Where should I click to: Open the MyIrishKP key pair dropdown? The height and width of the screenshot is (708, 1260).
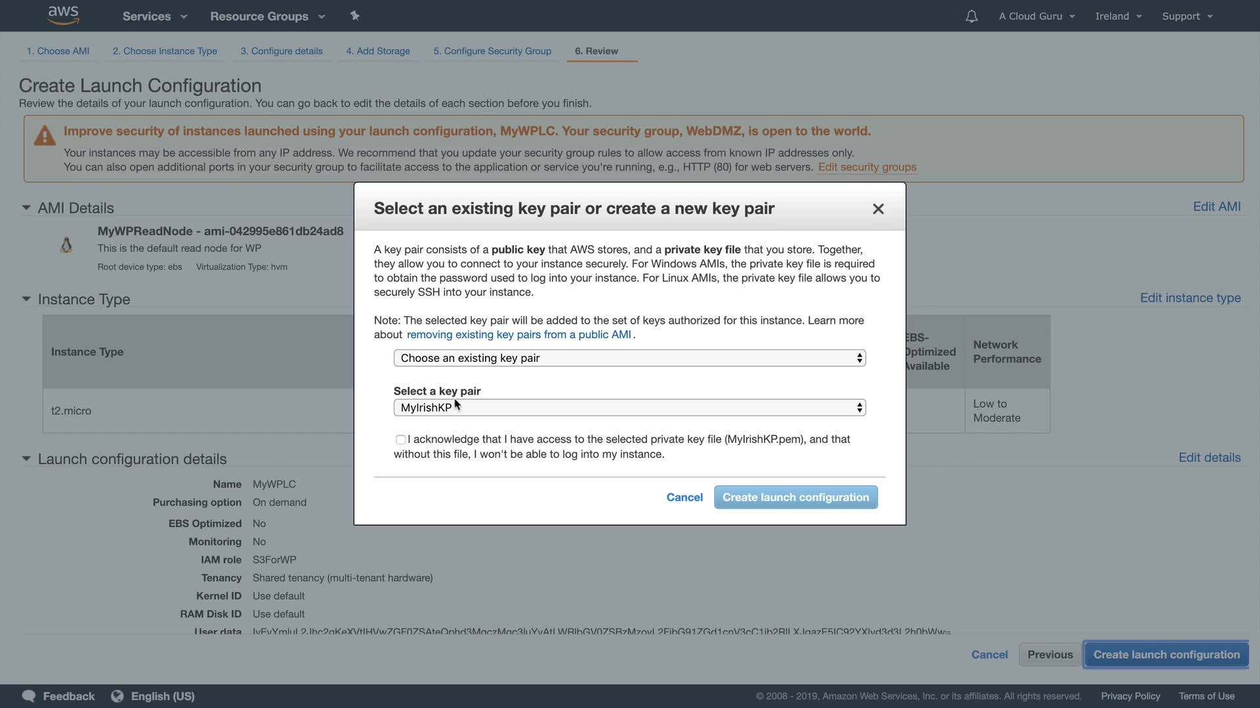(629, 408)
